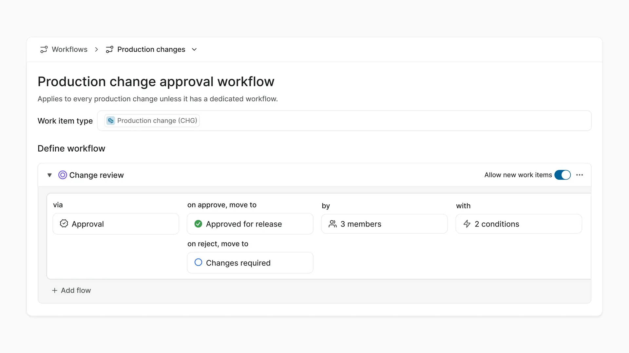
Task: Select the Production changes breadcrumb
Action: click(151, 49)
